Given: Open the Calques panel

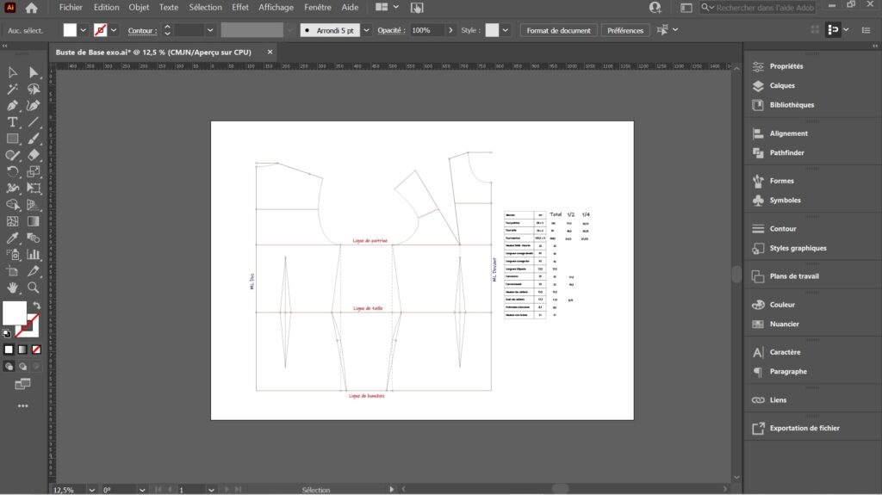Looking at the screenshot, I should coord(782,85).
